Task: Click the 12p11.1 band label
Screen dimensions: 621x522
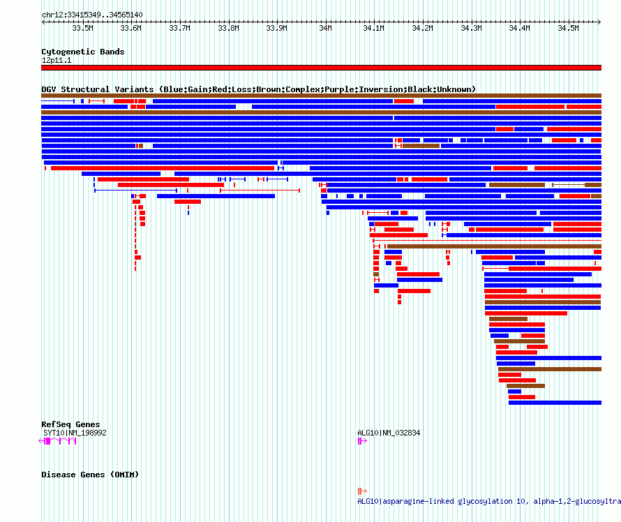Action: tap(57, 60)
